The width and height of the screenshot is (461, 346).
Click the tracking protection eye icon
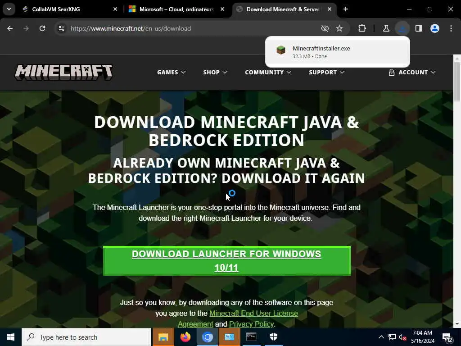325,28
